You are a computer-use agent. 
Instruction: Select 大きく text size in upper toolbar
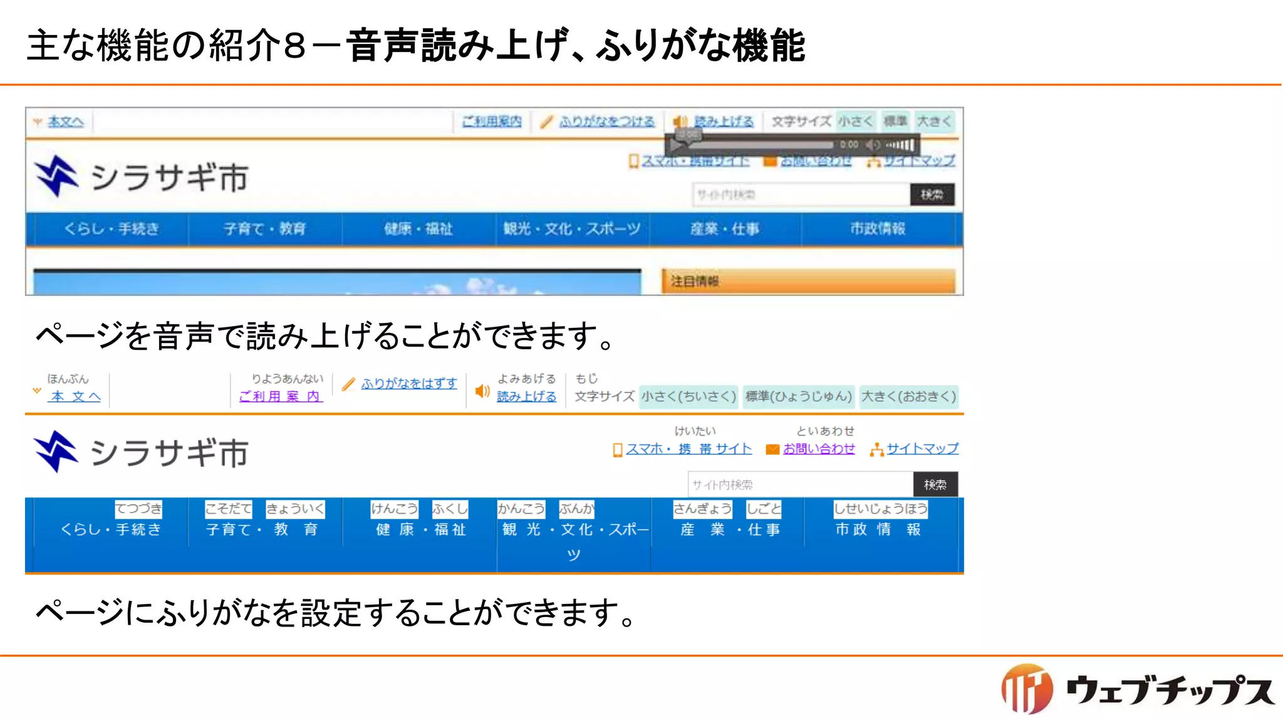click(x=934, y=121)
